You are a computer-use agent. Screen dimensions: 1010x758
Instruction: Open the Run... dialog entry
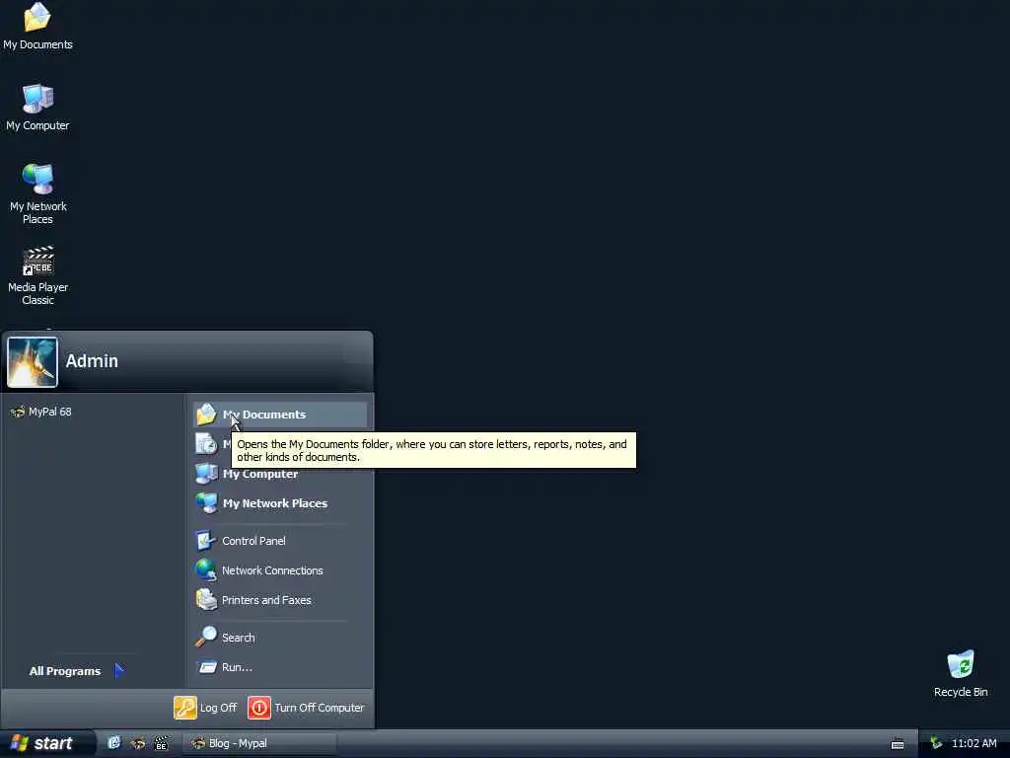[x=280, y=667]
